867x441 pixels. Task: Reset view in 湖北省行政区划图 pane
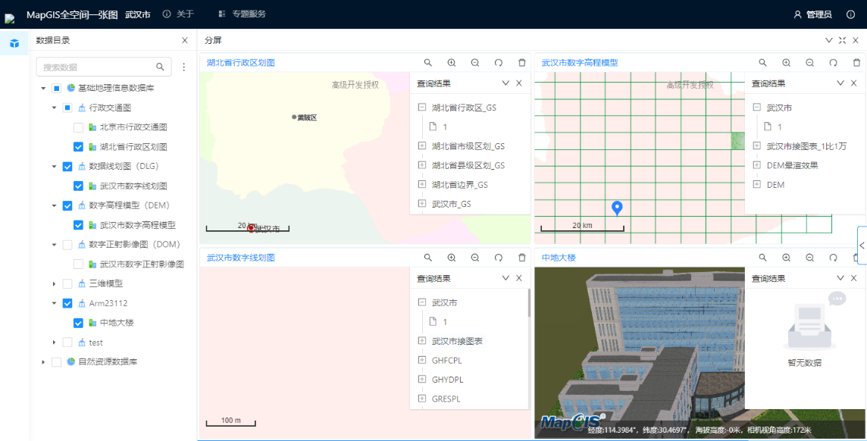(x=499, y=63)
